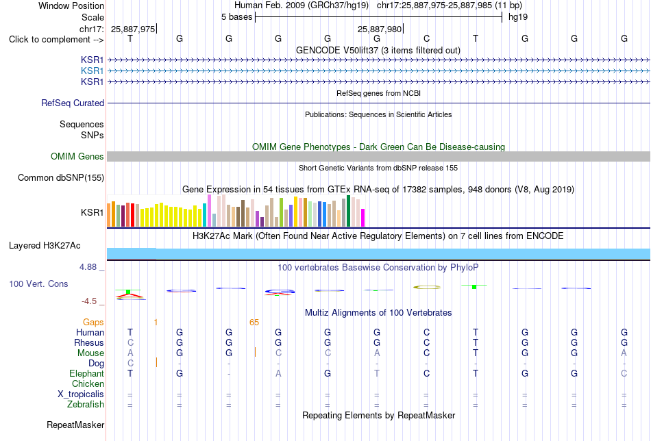Click the orange gap count '65'
651x441 pixels.
(x=254, y=323)
